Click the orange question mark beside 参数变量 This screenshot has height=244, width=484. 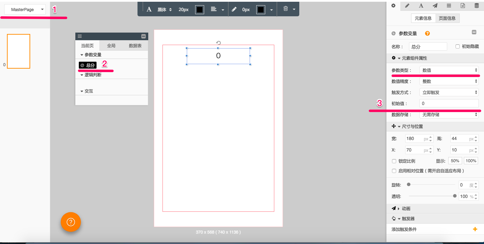(427, 34)
